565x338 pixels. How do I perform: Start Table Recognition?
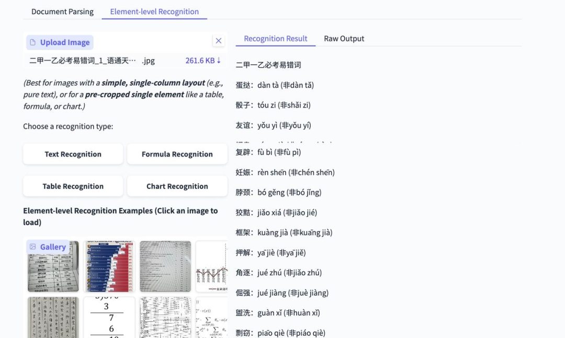pos(73,186)
